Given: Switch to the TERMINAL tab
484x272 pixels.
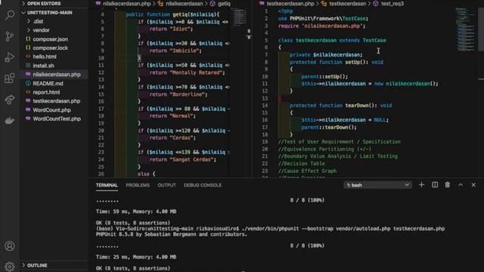Looking at the screenshot, I should (107, 185).
